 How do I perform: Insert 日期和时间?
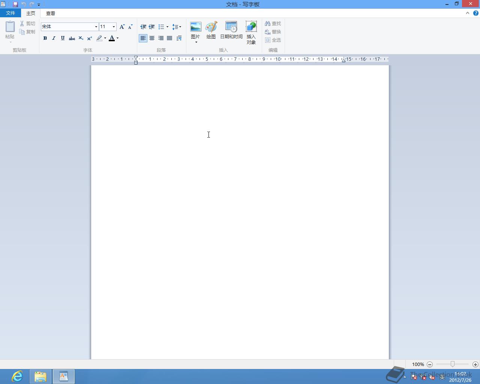tap(231, 30)
